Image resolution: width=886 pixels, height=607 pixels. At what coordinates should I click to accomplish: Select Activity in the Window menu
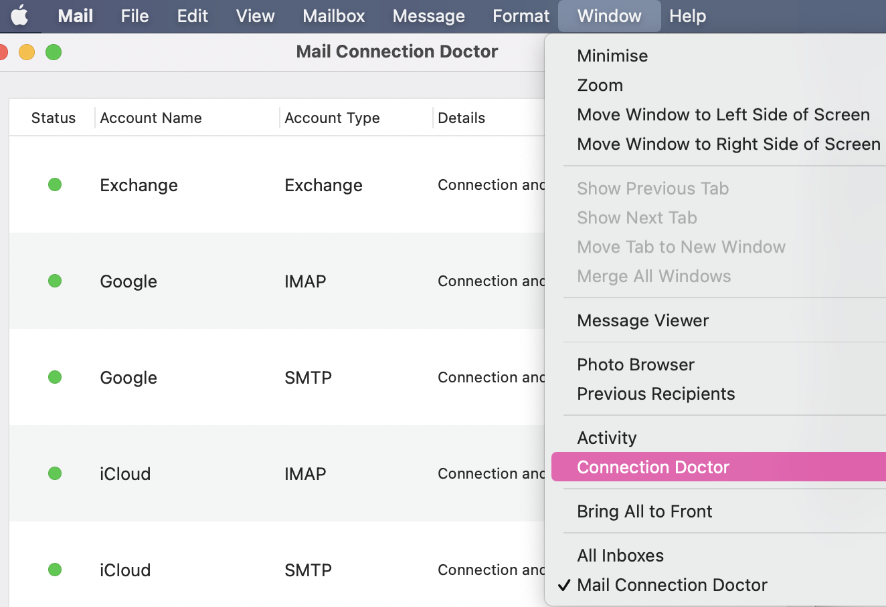point(607,438)
